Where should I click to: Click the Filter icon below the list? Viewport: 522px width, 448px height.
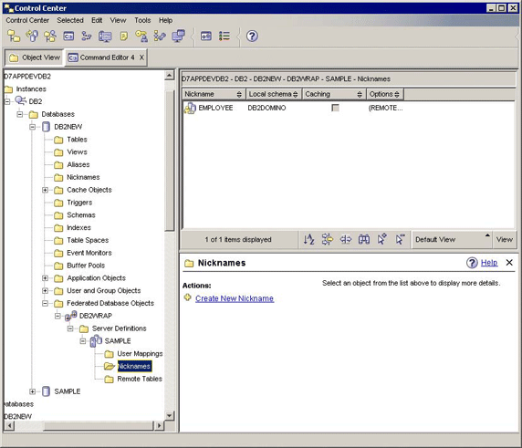[x=328, y=239]
